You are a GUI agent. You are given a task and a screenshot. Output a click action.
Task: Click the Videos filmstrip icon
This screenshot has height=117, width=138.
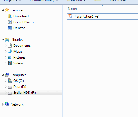click(x=10, y=63)
